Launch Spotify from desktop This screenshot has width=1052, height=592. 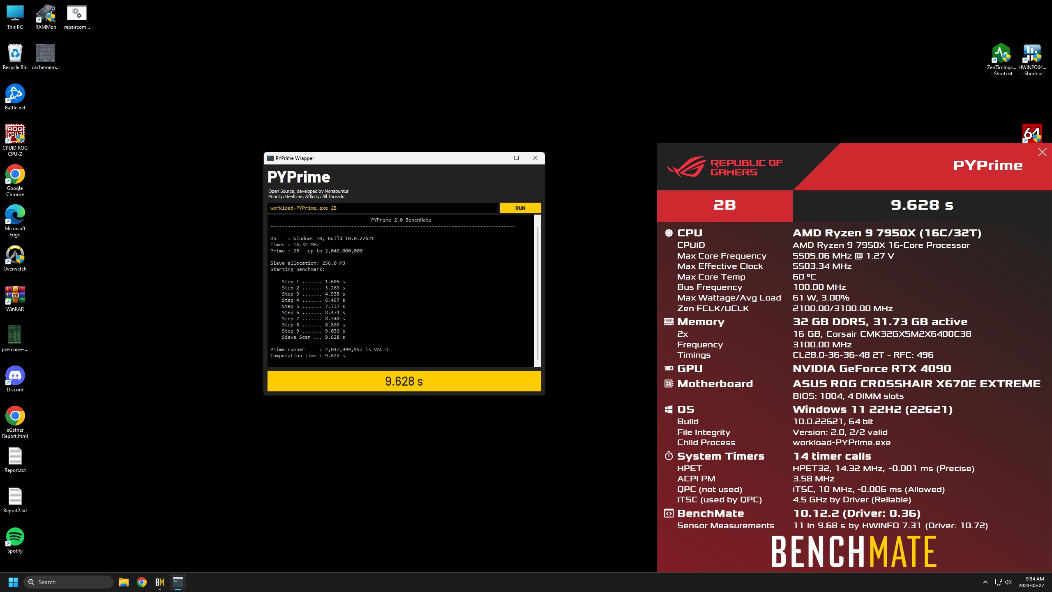click(x=15, y=541)
